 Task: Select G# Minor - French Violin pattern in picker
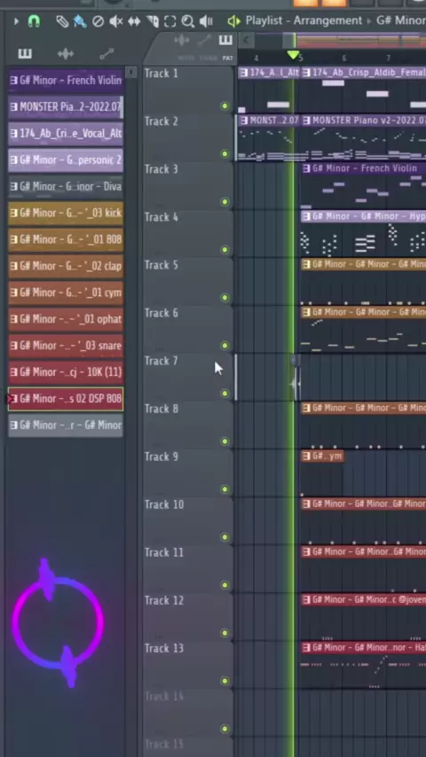[66, 80]
